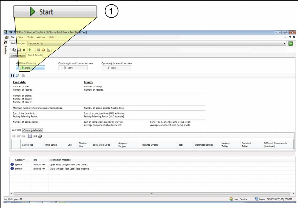298x208 pixels.
Task: Open the Window menu
Action: (41, 37)
